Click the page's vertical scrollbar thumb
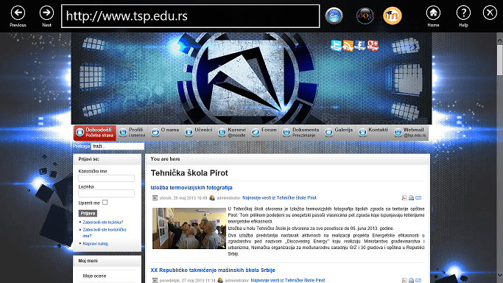503x283 pixels. pos(500,60)
